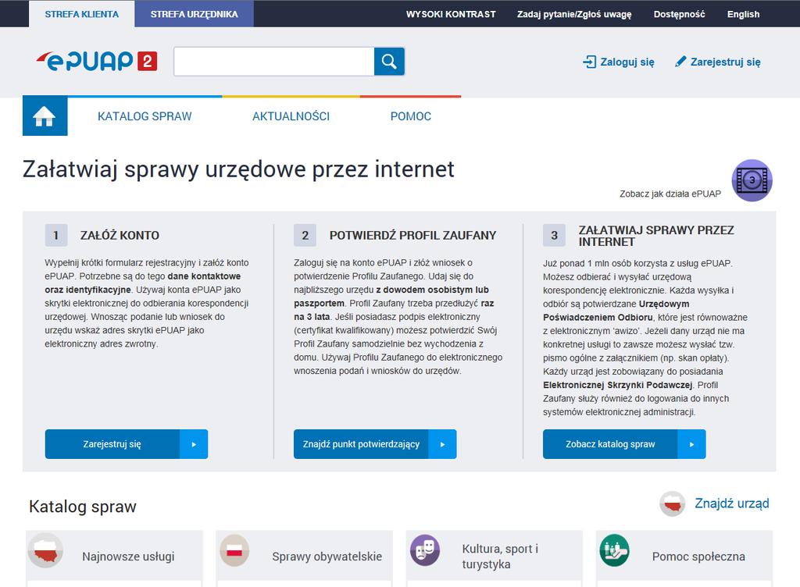Click the arrow on Znajdź punkt potwierdzający button
This screenshot has width=800, height=587.
click(442, 444)
